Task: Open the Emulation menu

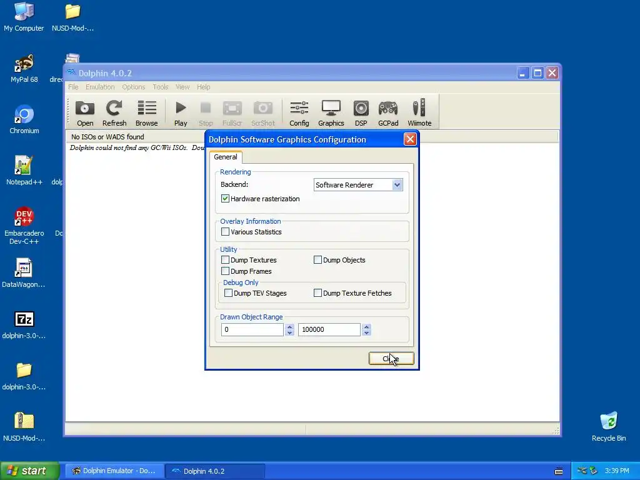Action: tap(100, 87)
